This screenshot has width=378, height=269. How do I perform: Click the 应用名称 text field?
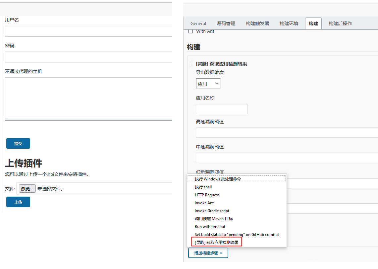click(221, 109)
